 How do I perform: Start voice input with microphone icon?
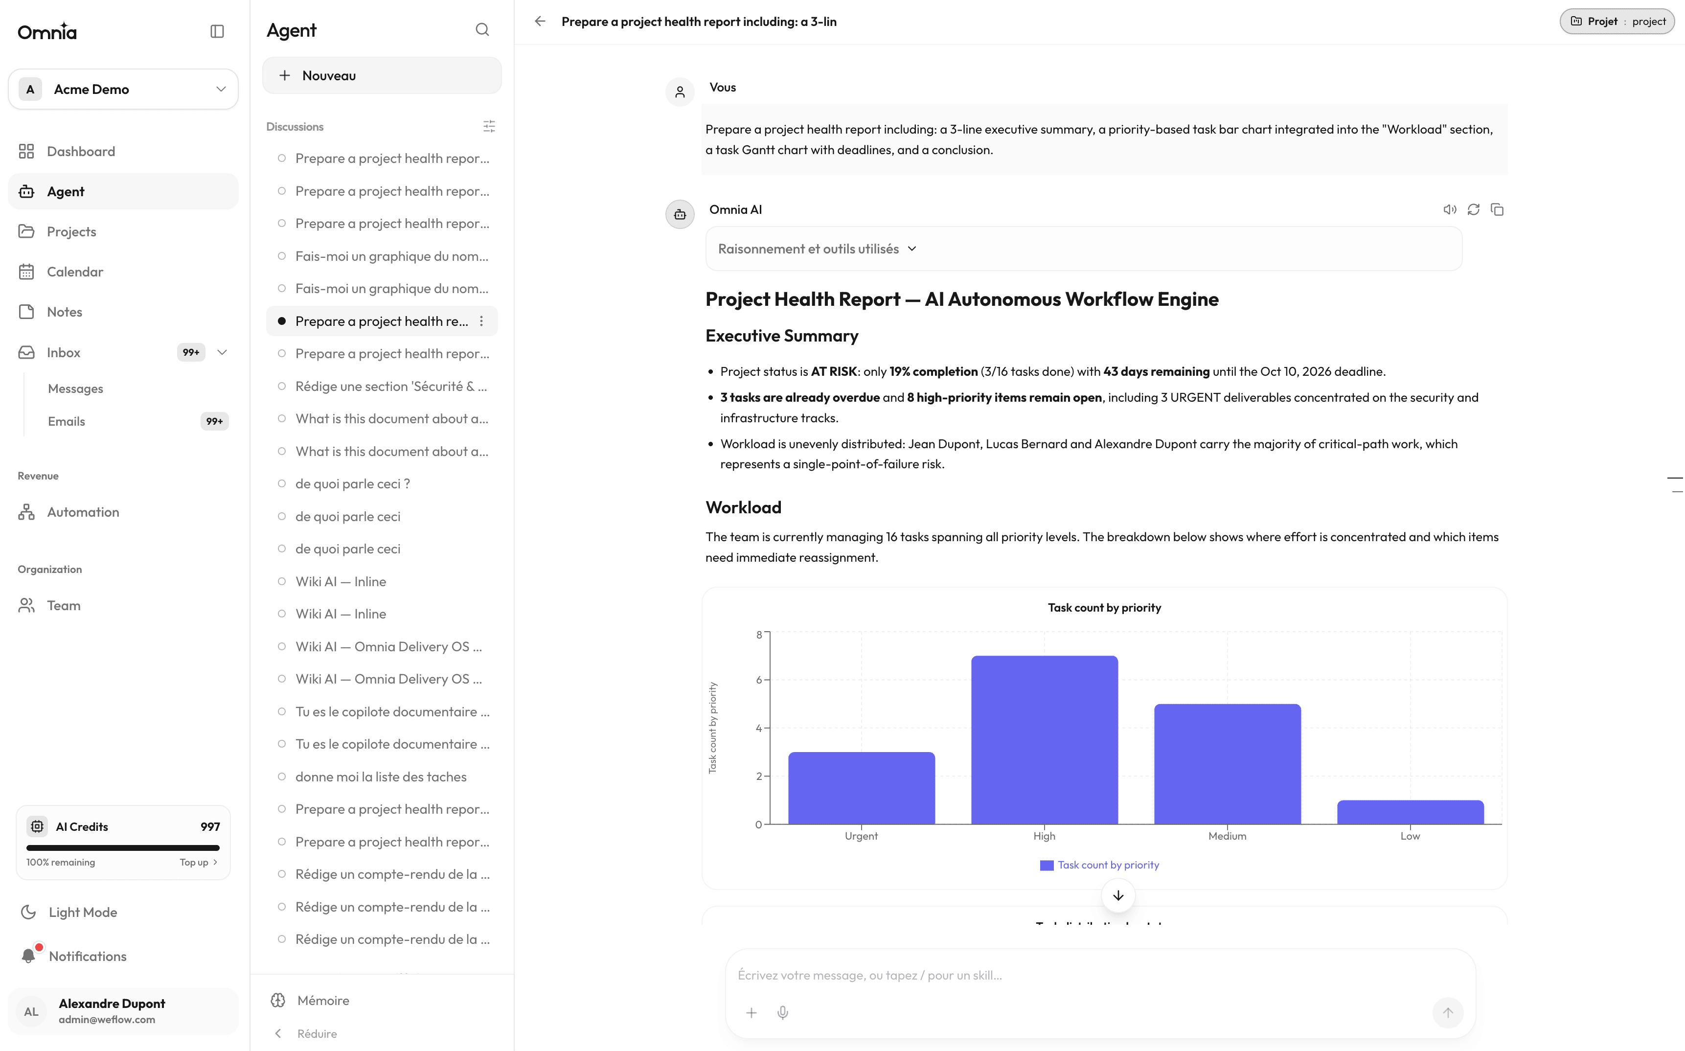pos(782,1013)
